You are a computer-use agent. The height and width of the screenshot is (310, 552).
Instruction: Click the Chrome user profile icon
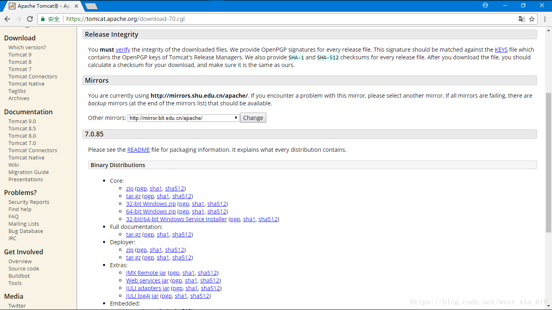point(485,5)
